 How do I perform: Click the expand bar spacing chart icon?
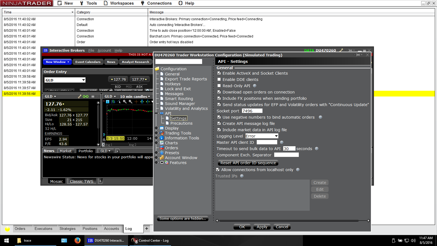[x=142, y=102]
